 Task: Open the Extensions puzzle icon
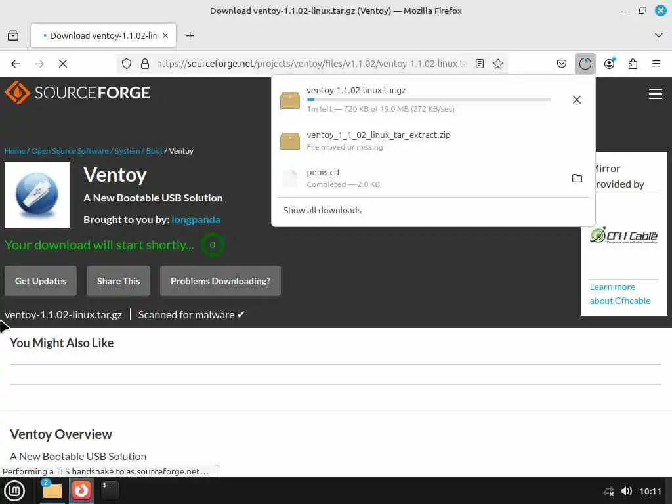[633, 64]
